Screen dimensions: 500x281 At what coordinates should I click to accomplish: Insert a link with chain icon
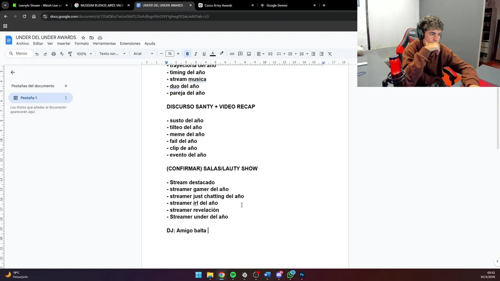[232, 54]
